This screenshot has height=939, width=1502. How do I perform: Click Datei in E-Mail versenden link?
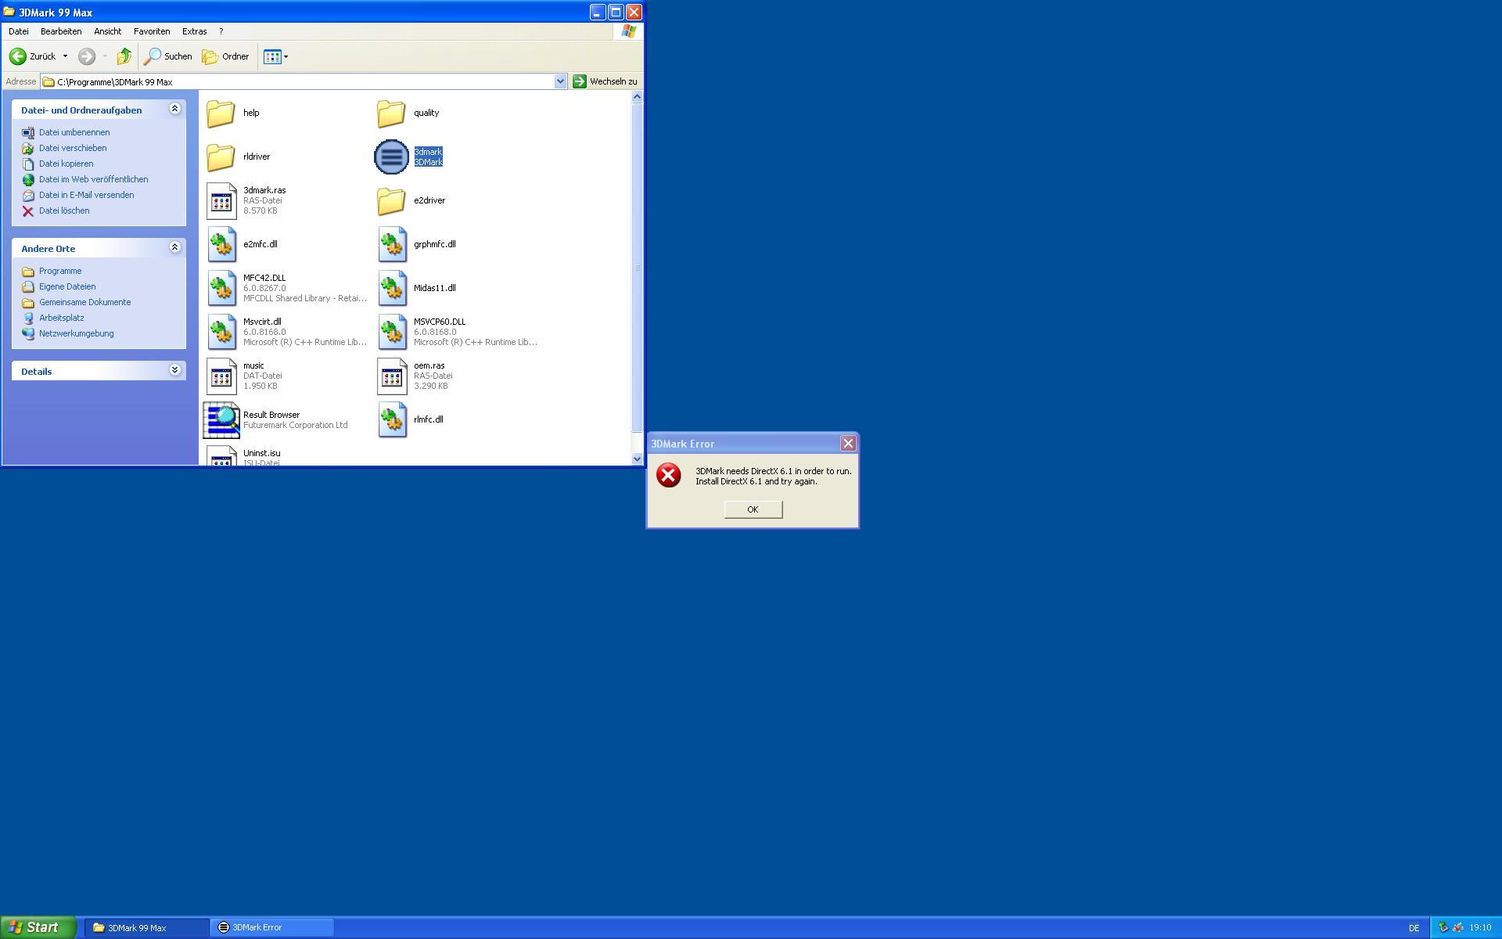(x=86, y=195)
